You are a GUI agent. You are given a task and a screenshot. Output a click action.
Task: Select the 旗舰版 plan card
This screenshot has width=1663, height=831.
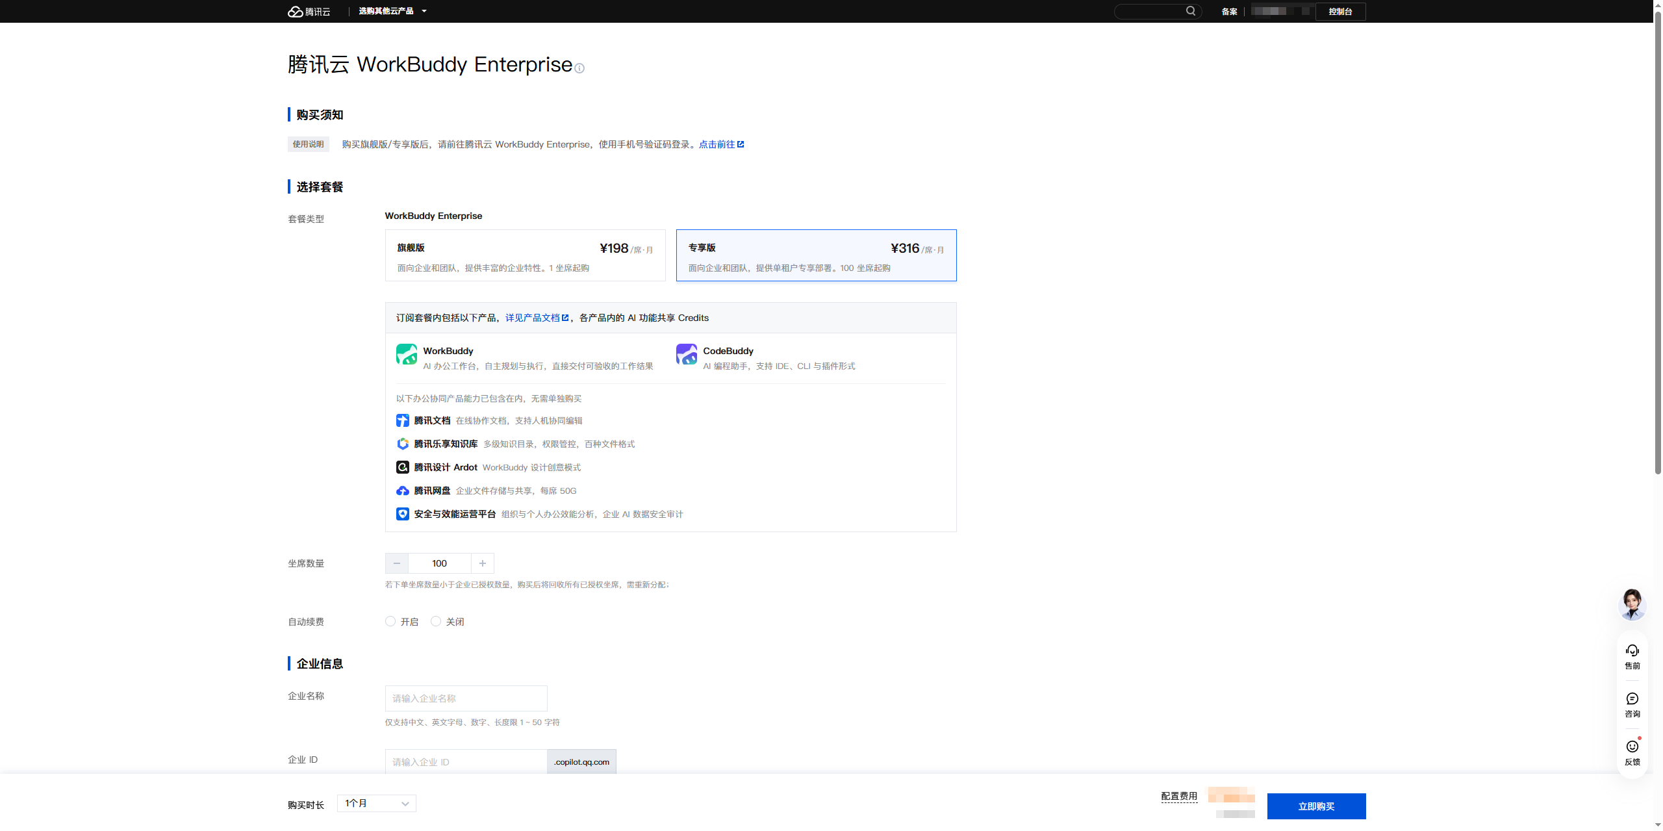tap(526, 255)
